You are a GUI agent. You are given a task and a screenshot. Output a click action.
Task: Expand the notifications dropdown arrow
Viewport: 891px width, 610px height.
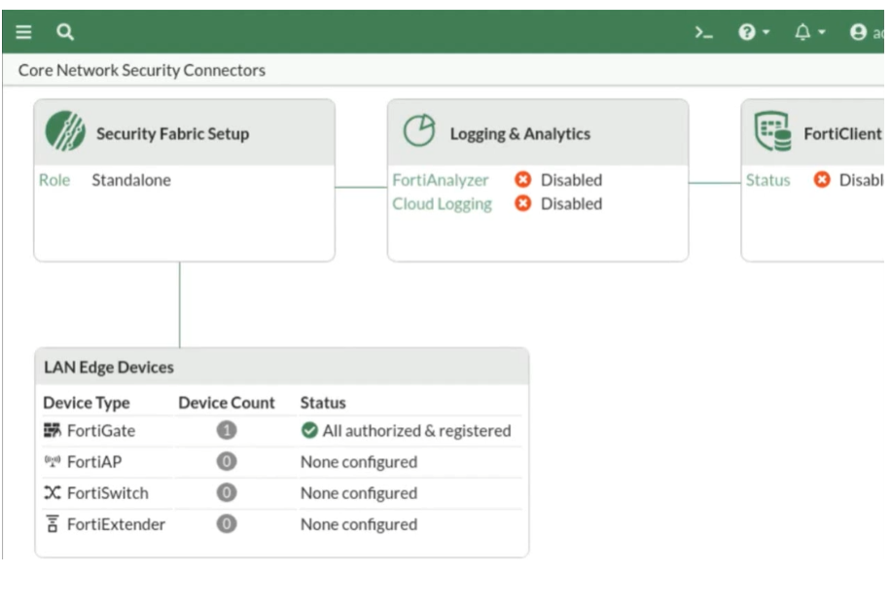point(822,32)
